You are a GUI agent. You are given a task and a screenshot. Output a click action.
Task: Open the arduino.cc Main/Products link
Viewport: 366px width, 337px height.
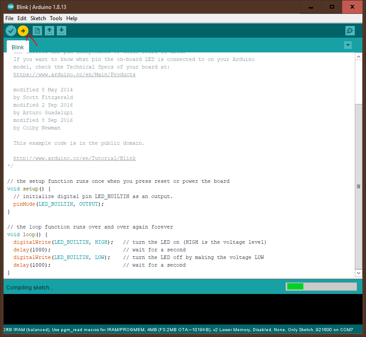click(x=74, y=74)
